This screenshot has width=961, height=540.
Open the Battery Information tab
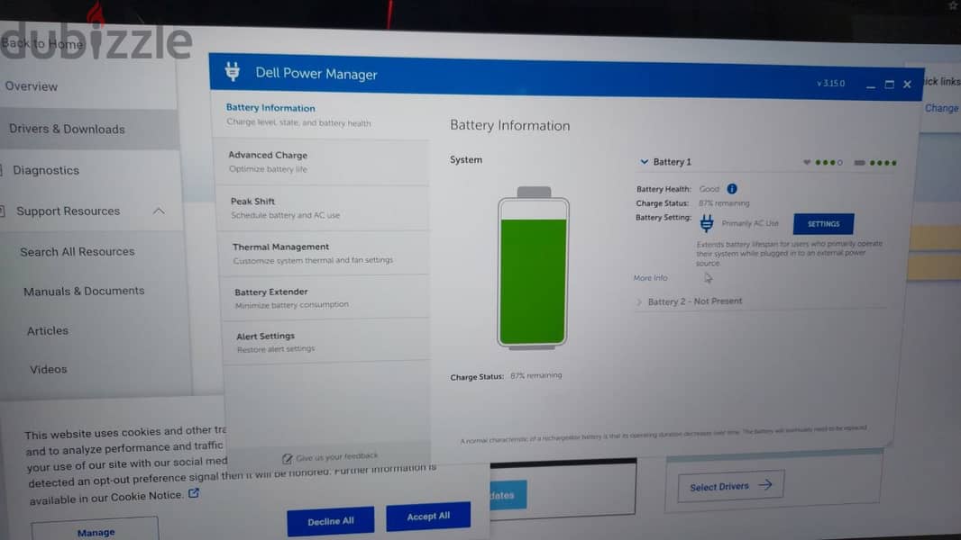(320, 114)
